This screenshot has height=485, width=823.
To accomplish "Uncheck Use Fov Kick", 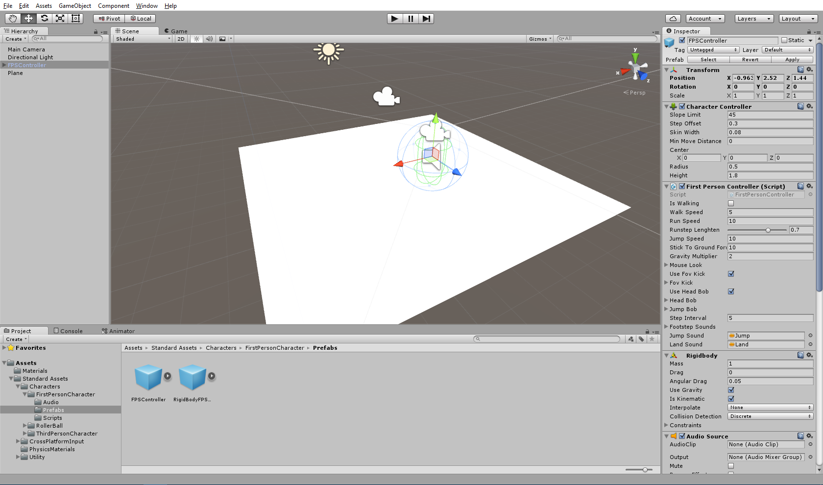I will pos(731,274).
